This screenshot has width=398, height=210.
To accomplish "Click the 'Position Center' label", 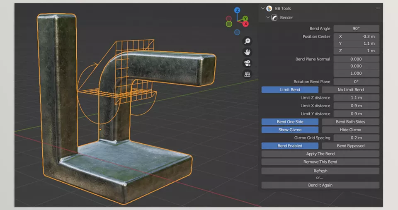I will point(316,36).
